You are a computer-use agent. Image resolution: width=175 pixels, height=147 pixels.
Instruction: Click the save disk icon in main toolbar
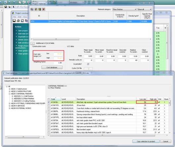coord(6,7)
